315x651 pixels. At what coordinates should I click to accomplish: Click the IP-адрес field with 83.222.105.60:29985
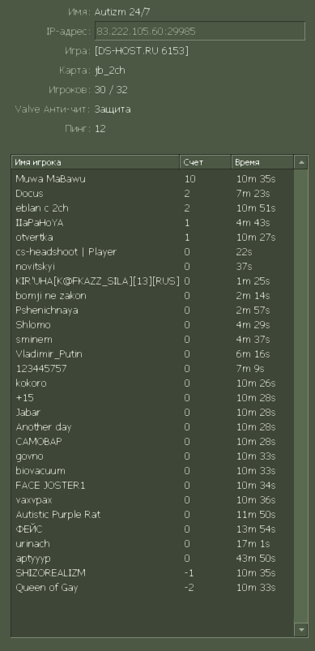pyautogui.click(x=200, y=31)
